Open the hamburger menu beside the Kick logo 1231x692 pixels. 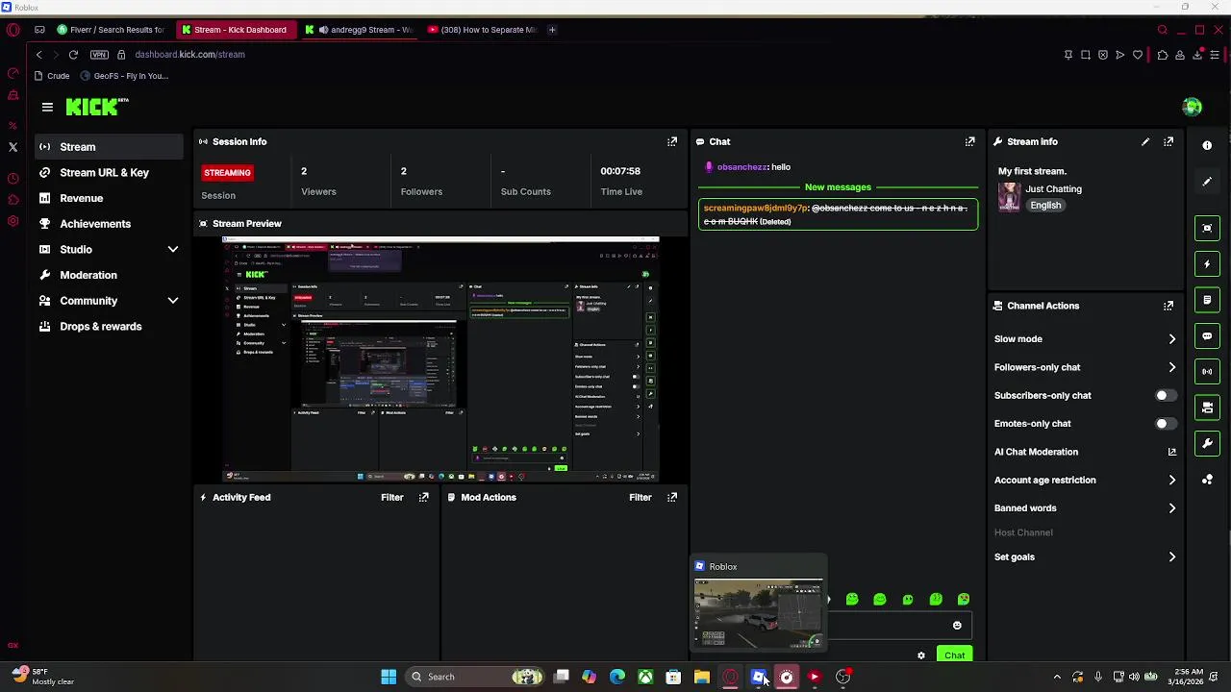pyautogui.click(x=47, y=108)
